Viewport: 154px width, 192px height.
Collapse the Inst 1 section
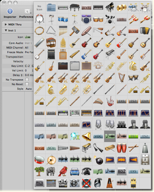pos(6,31)
